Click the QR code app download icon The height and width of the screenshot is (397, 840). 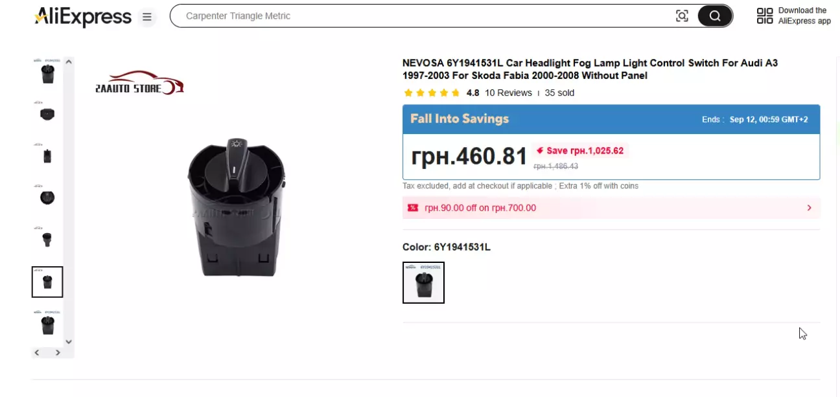[765, 16]
